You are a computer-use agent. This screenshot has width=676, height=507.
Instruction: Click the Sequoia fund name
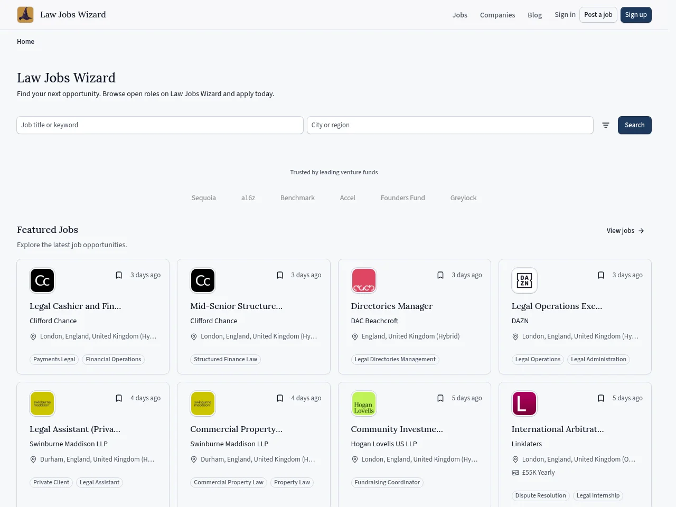(204, 198)
